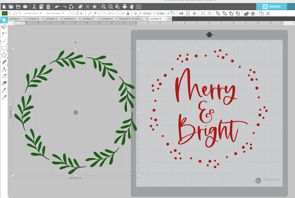Open the line color dropdown arrow

click(x=20, y=13)
